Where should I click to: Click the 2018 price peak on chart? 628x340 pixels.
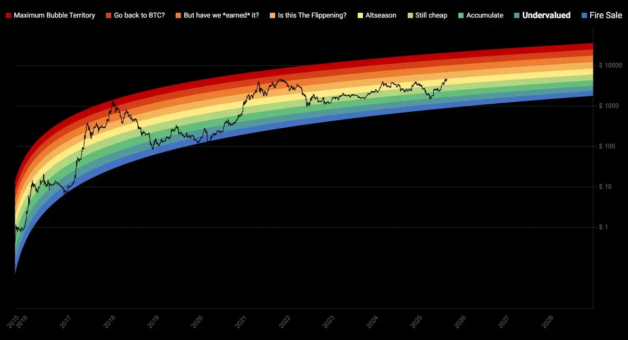pyautogui.click(x=113, y=101)
